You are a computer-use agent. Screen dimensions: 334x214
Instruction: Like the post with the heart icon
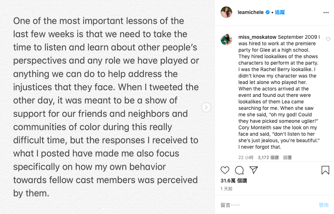(x=225, y=170)
